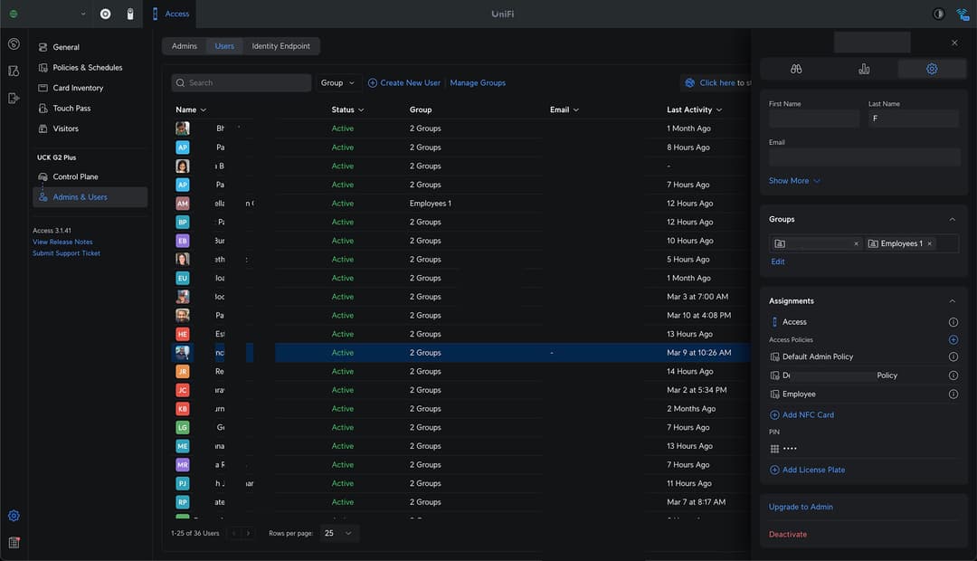Screen dimensions: 977x561
Task: Click the user Search field
Action: tap(242, 83)
